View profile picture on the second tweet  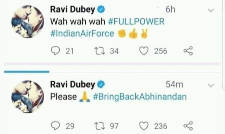click(x=28, y=97)
